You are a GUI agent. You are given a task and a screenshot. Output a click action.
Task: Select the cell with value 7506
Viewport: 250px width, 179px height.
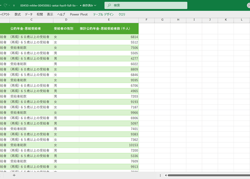pos(109,48)
